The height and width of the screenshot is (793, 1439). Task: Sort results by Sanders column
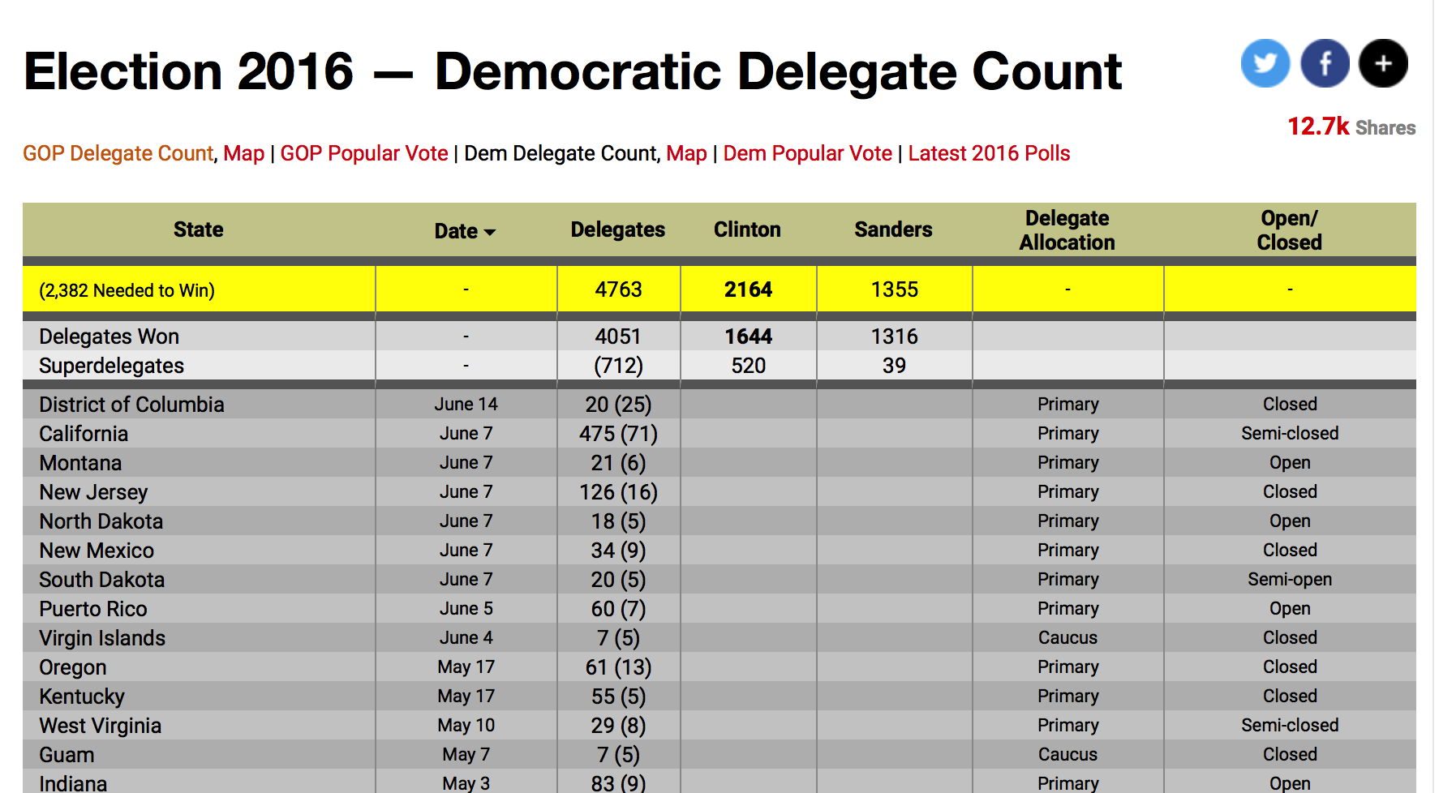tap(892, 230)
